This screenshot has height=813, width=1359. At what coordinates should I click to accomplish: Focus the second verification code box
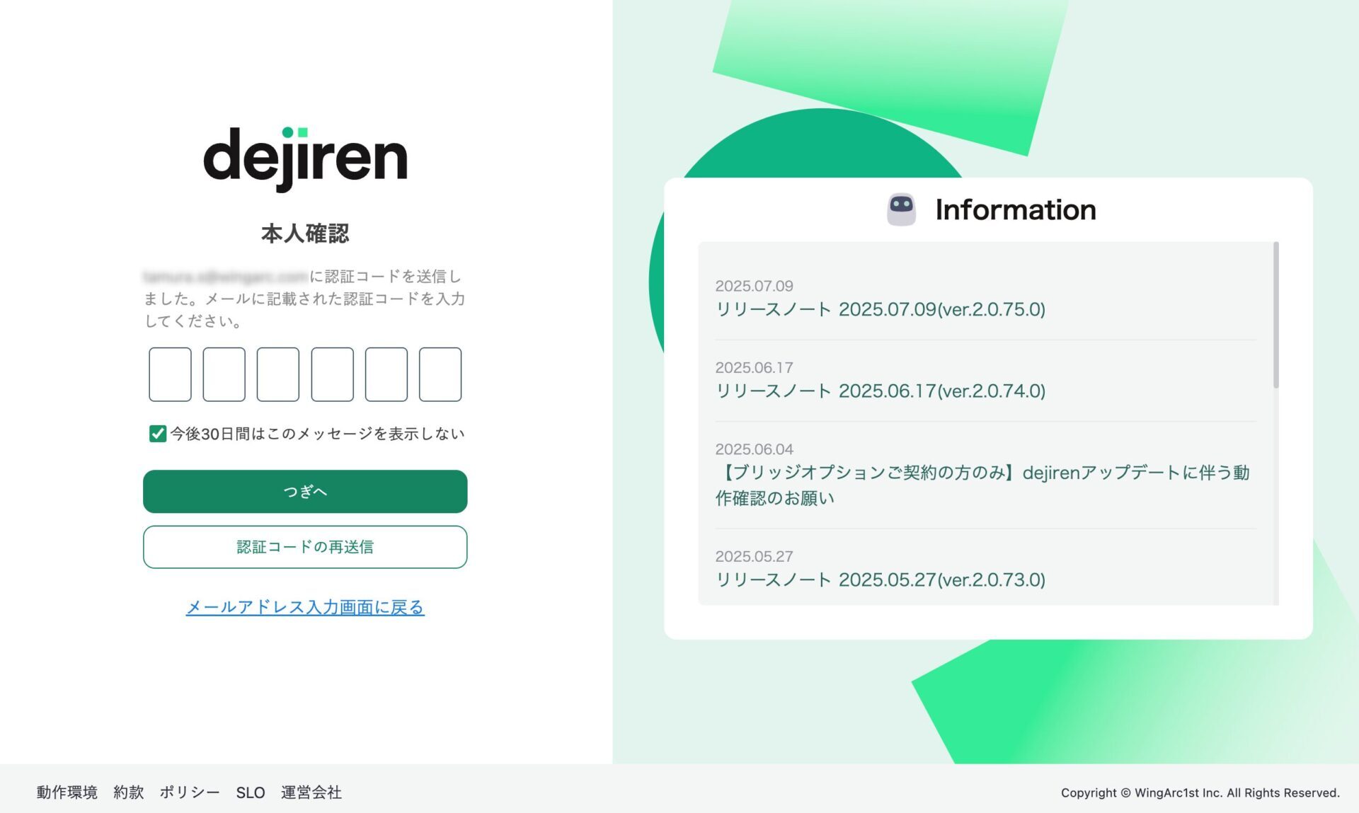coord(224,374)
